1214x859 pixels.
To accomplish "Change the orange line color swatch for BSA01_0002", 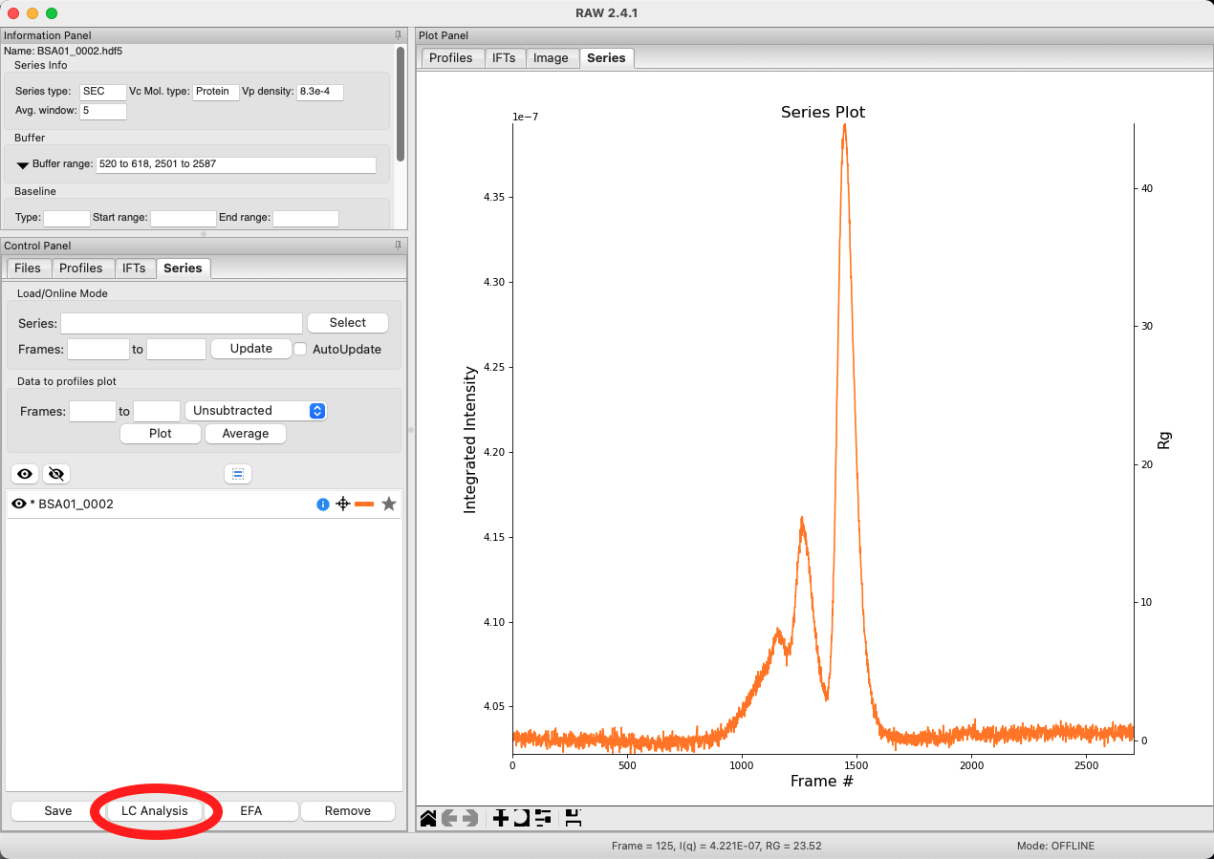I will 364,504.
